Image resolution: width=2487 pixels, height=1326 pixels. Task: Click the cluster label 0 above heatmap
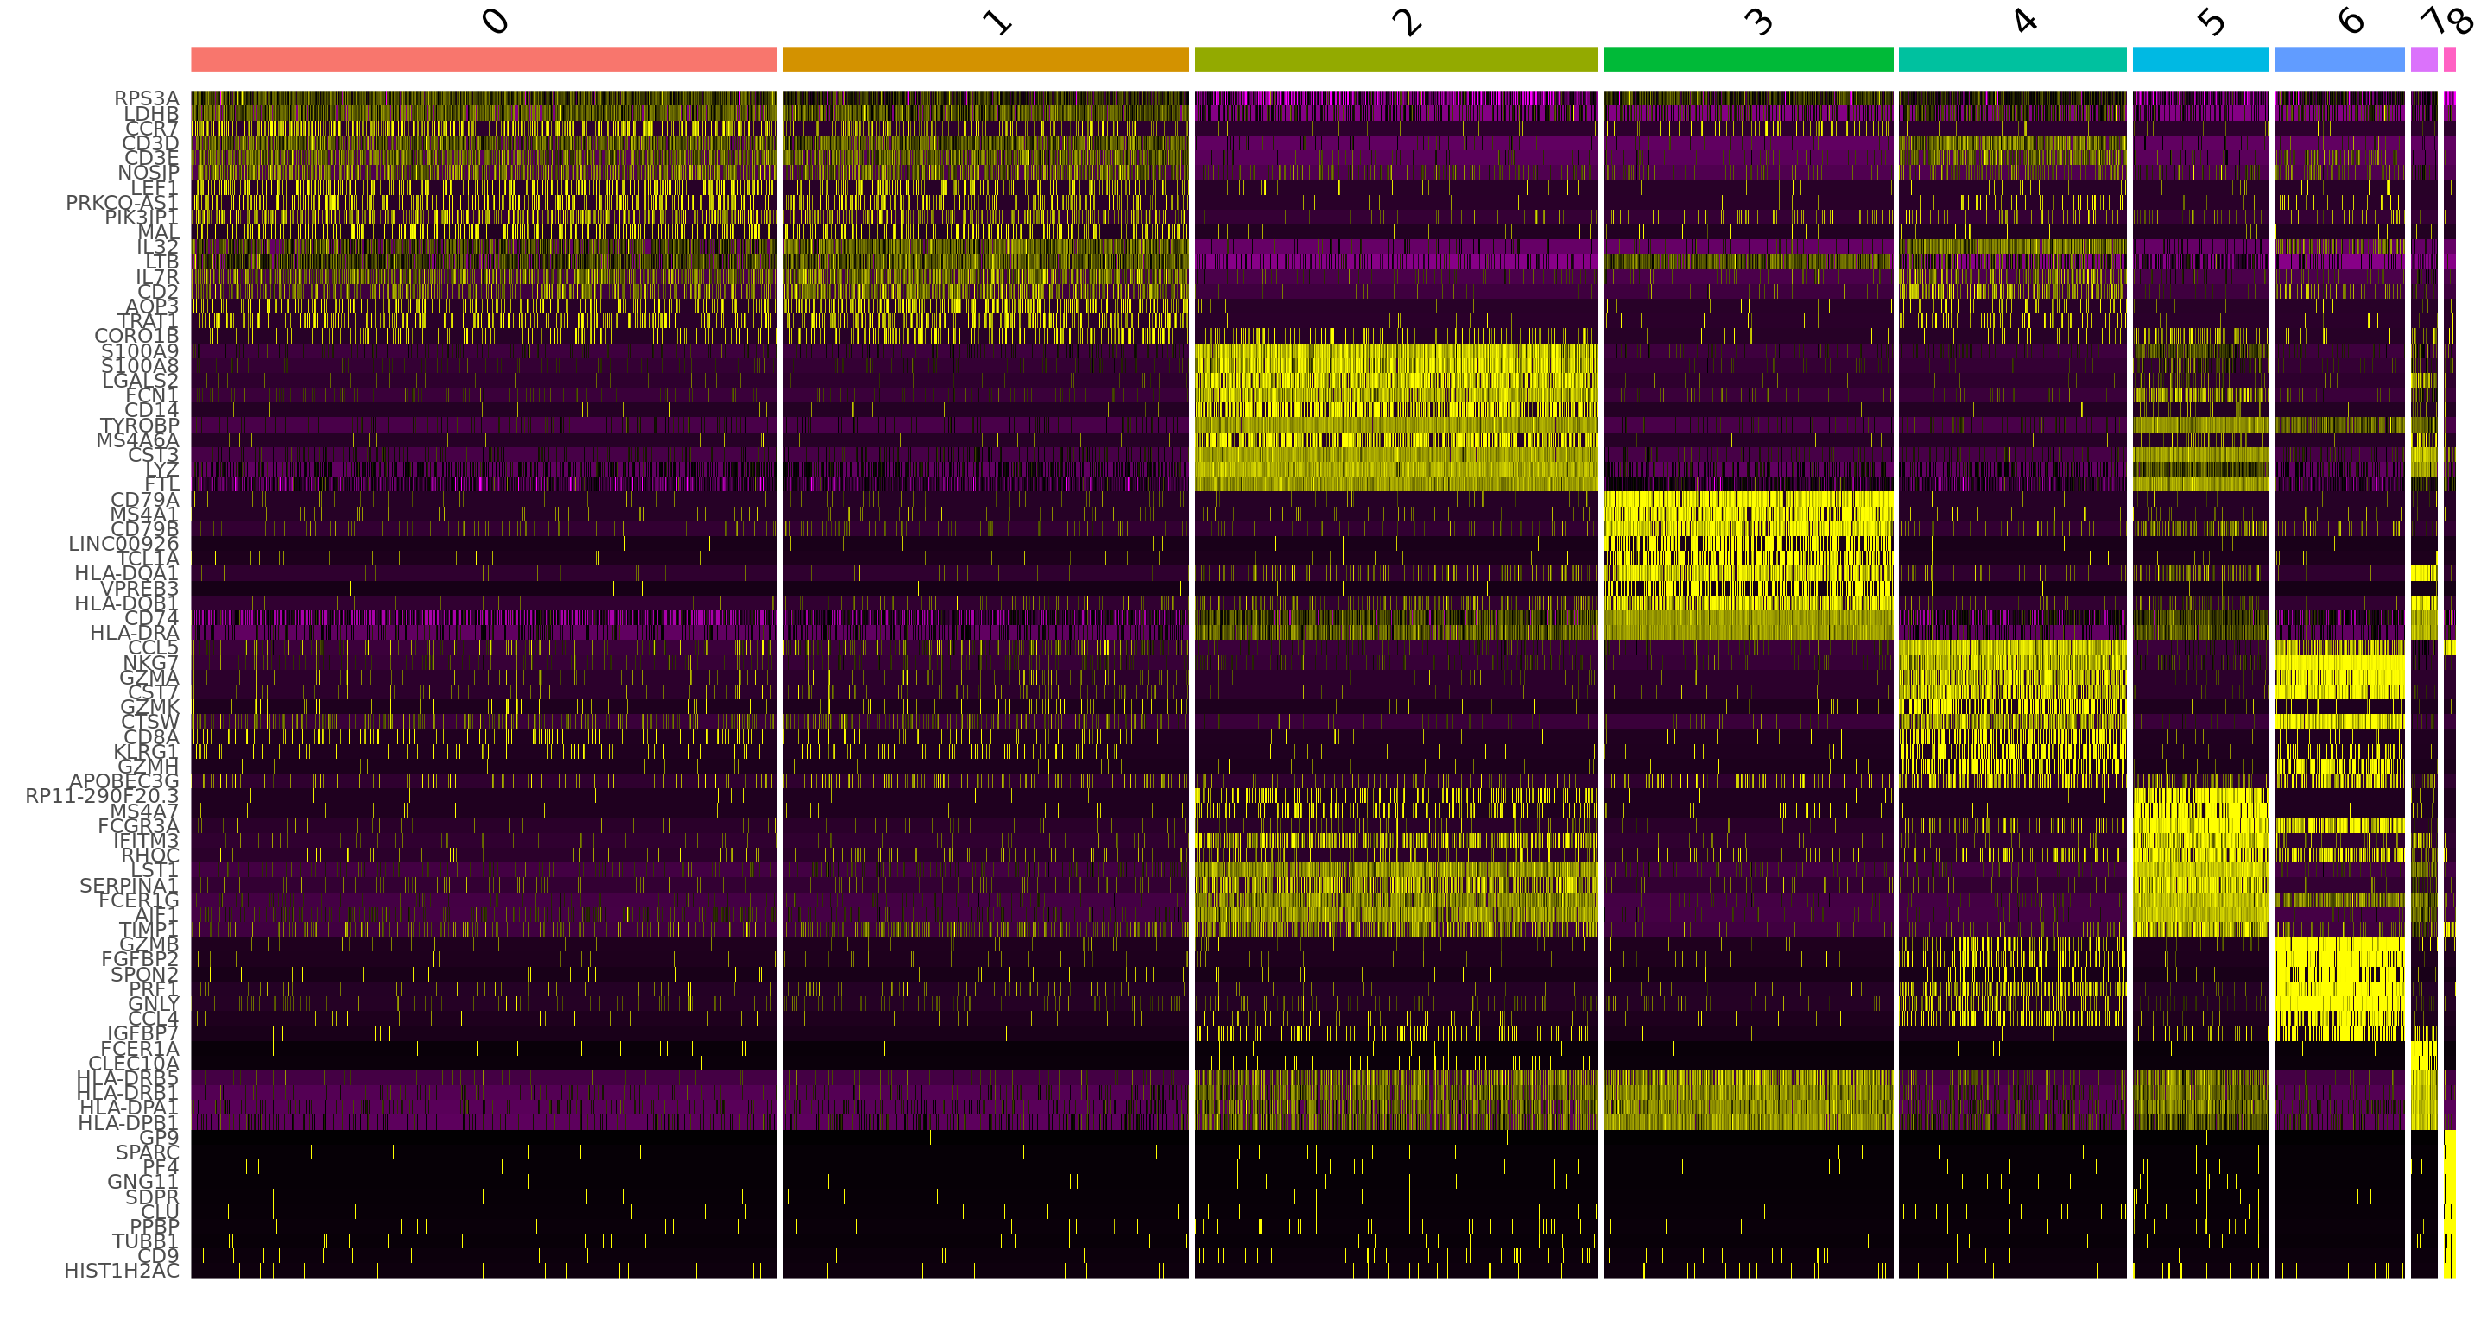point(496,22)
